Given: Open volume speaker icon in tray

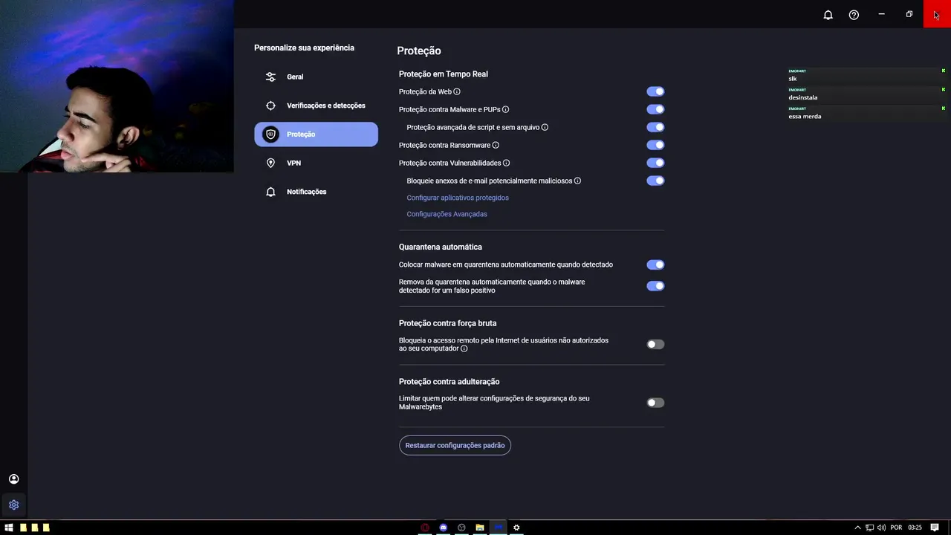Looking at the screenshot, I should pos(881,528).
